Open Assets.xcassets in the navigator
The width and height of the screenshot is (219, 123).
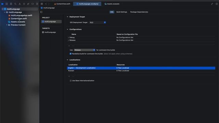(18, 22)
